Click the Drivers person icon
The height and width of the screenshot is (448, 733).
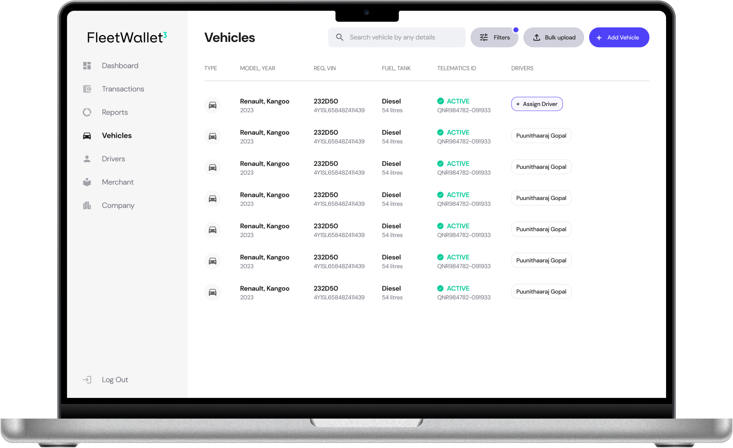[87, 159]
